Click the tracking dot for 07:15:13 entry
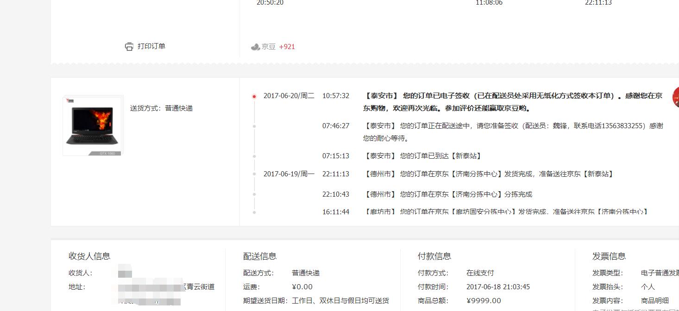The height and width of the screenshot is (311, 679). [x=254, y=156]
